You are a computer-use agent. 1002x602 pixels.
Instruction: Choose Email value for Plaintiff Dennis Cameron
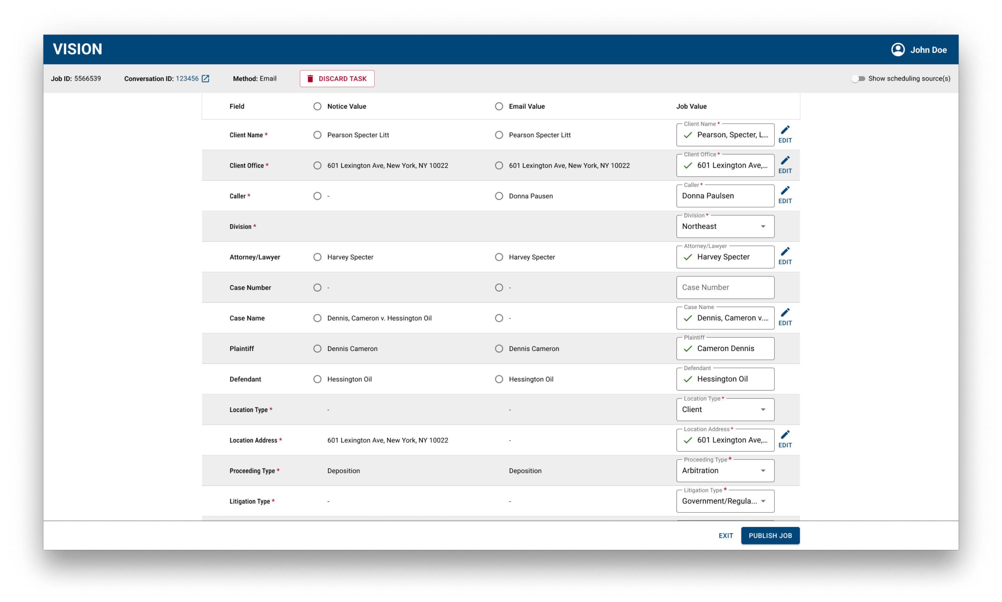click(499, 348)
